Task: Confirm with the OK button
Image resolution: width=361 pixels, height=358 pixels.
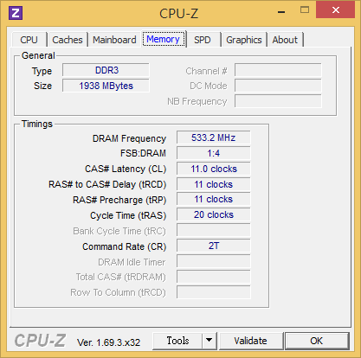Action: pyautogui.click(x=317, y=341)
